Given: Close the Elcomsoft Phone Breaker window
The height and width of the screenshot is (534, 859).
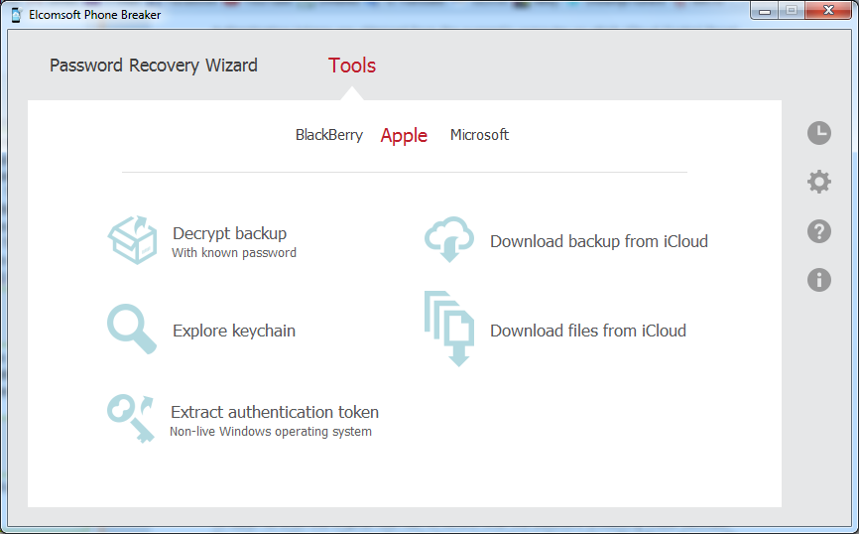Looking at the screenshot, I should coord(828,10).
